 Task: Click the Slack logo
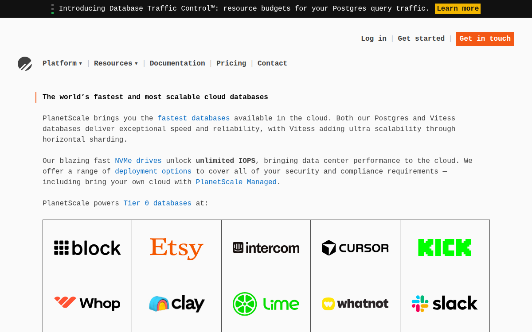point(445,304)
